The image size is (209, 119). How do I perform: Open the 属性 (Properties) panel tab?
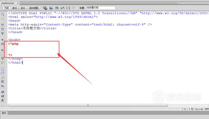pyautogui.click(x=4, y=113)
